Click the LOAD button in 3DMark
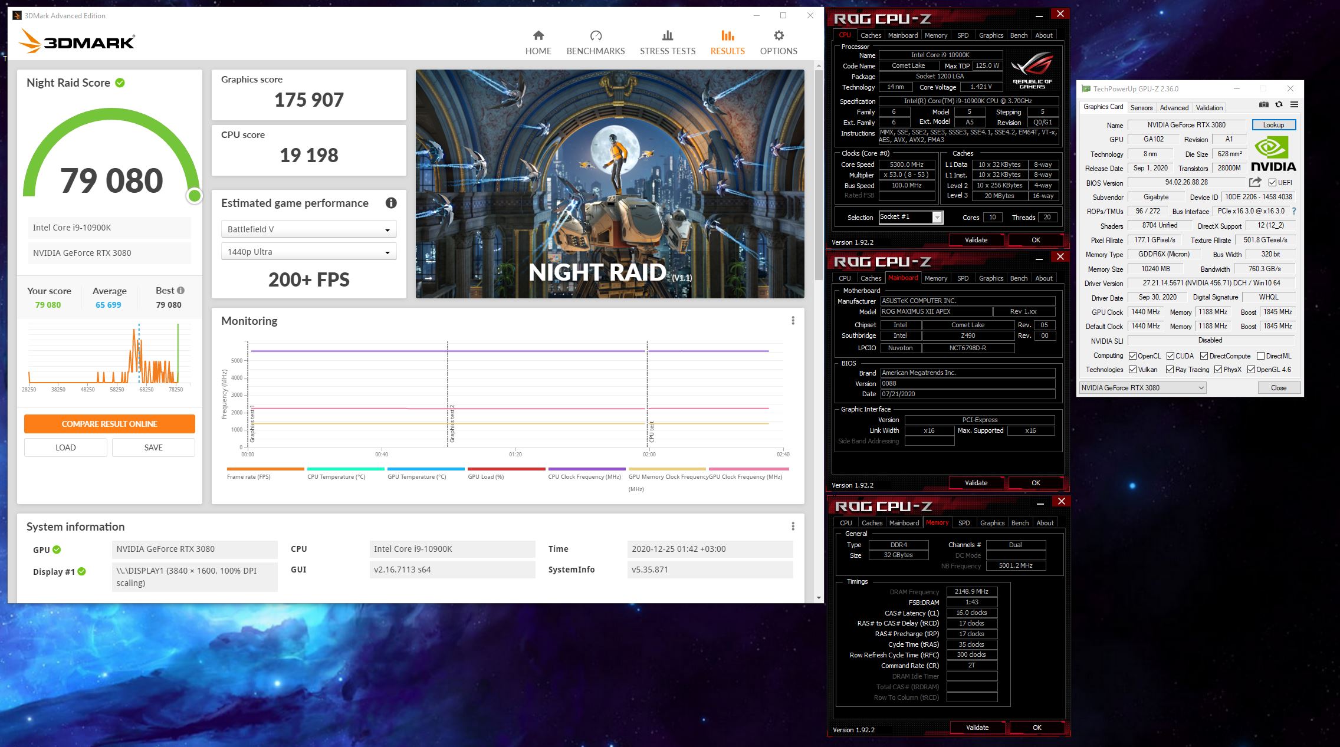This screenshot has width=1340, height=747. [x=65, y=447]
